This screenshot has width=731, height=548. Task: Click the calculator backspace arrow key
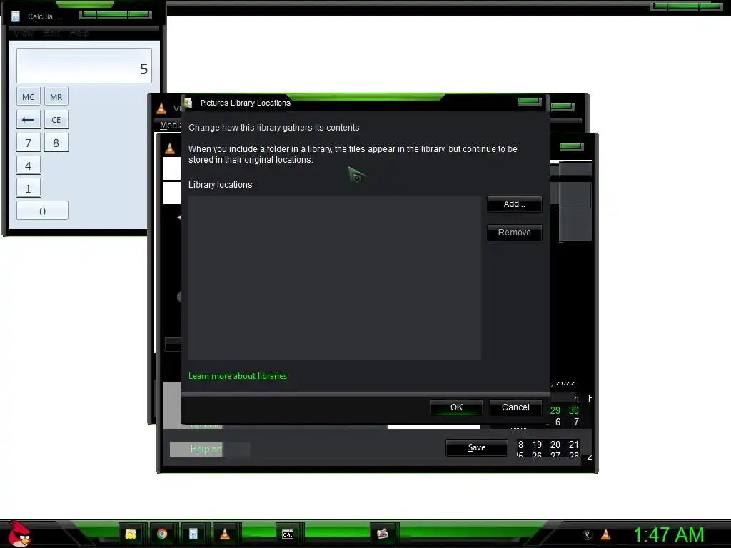pos(28,120)
